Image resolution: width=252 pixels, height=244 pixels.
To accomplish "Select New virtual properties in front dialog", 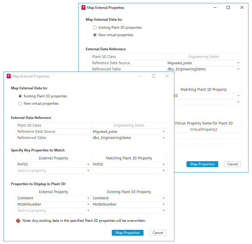I will (x=20, y=104).
